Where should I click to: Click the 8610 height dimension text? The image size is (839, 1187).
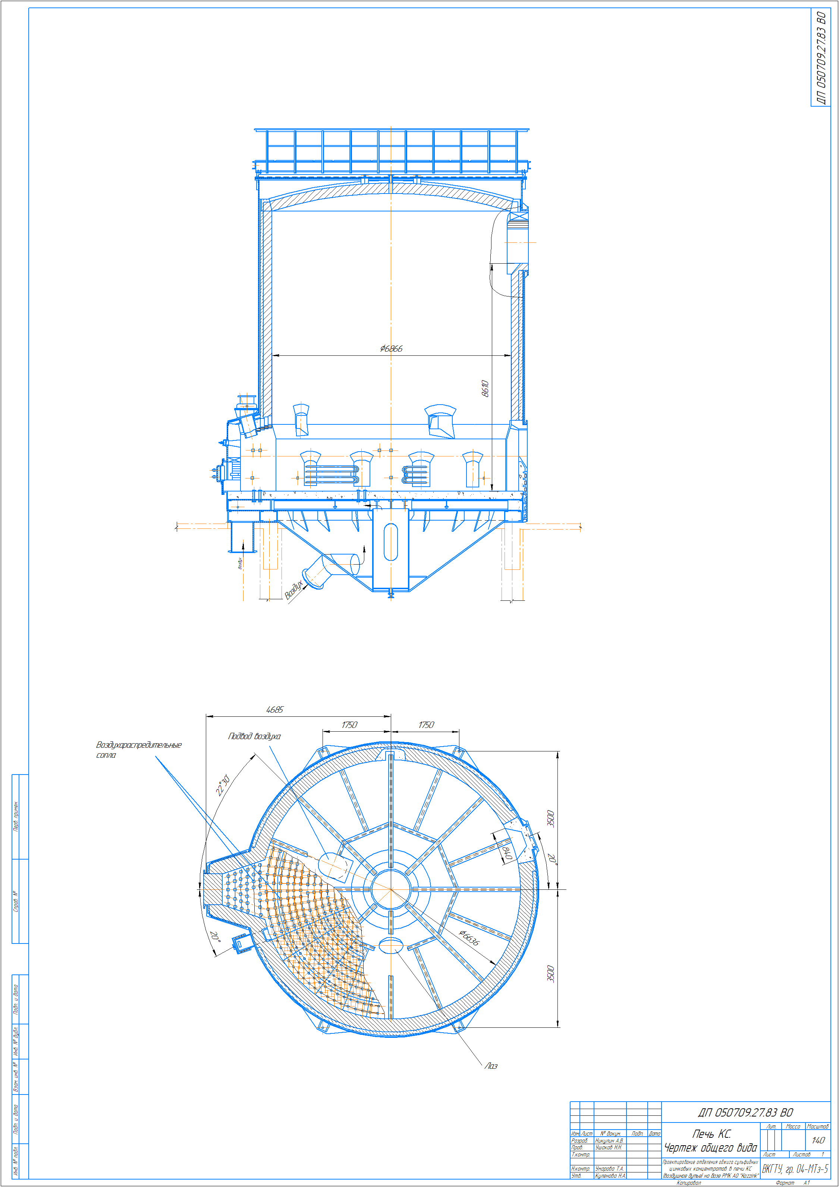pyautogui.click(x=485, y=388)
